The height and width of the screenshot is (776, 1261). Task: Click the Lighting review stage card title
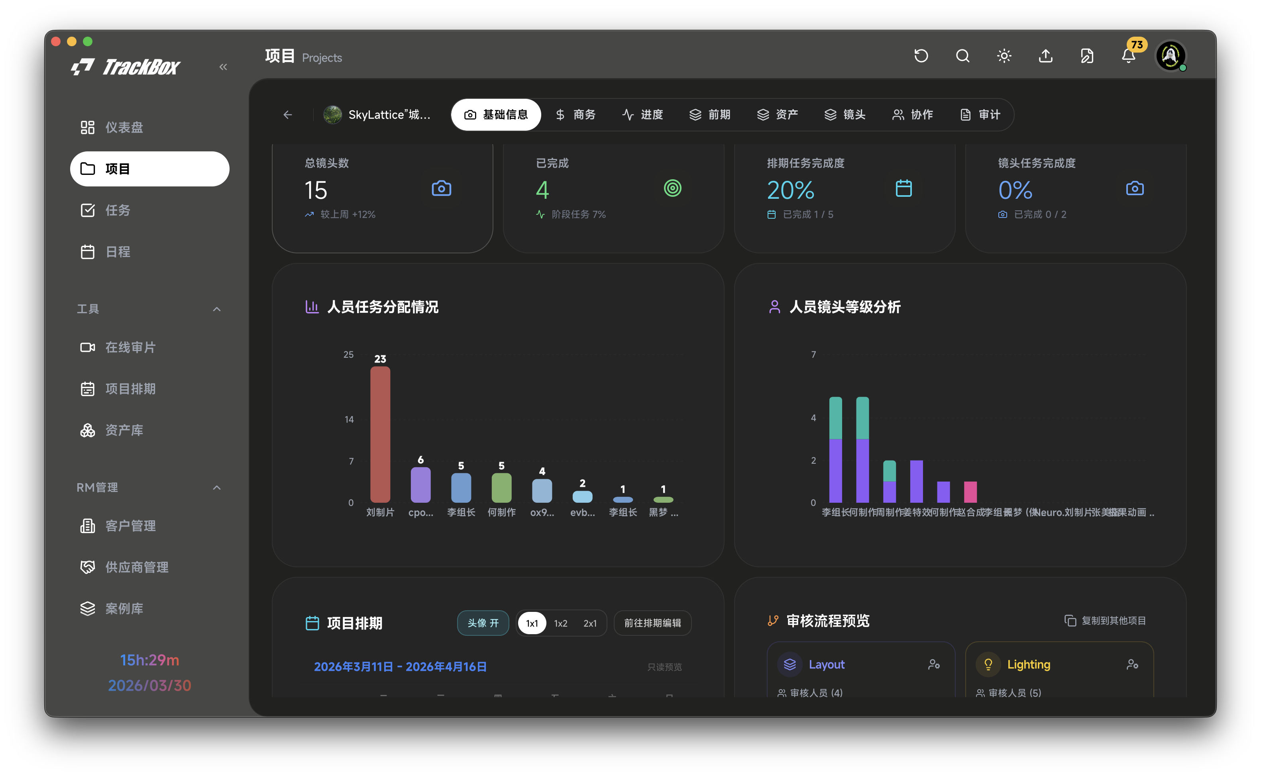coord(1028,664)
